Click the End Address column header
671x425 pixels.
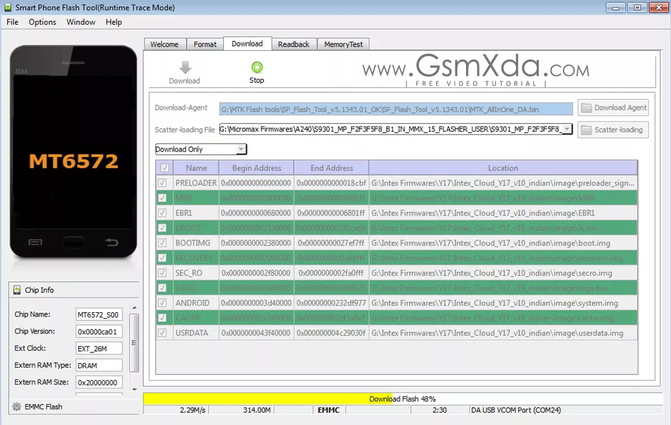[x=331, y=168]
